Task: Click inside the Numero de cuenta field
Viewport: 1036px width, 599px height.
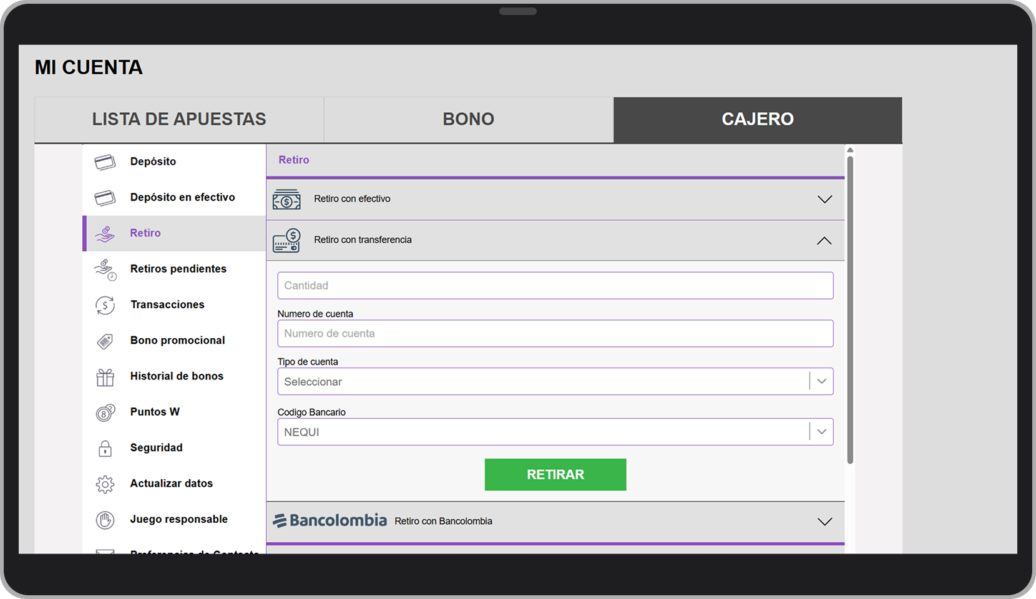Action: (x=555, y=333)
